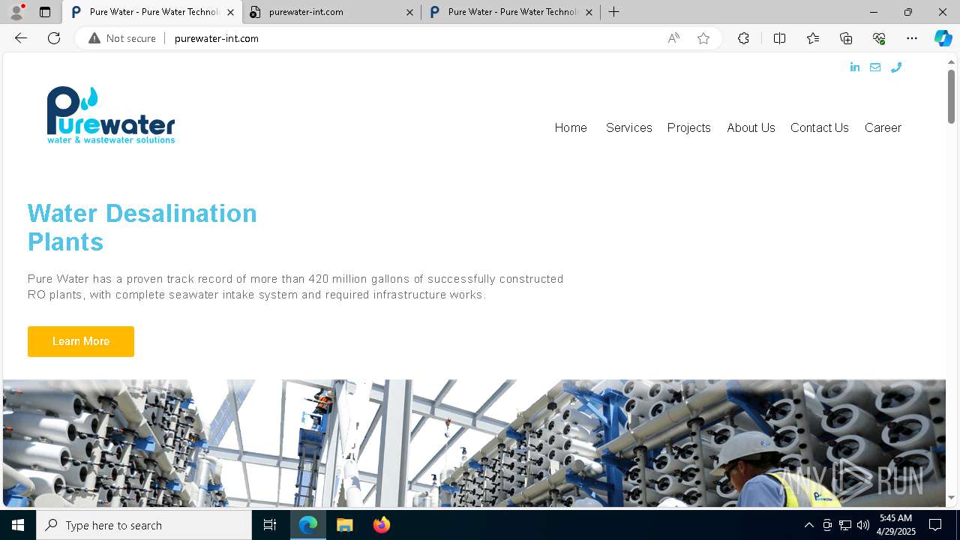Open File Explorer from taskbar
Image resolution: width=960 pixels, height=540 pixels.
coord(345,525)
